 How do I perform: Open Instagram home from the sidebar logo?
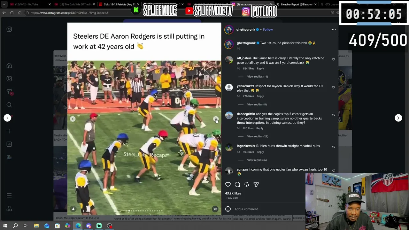(x=9, y=29)
